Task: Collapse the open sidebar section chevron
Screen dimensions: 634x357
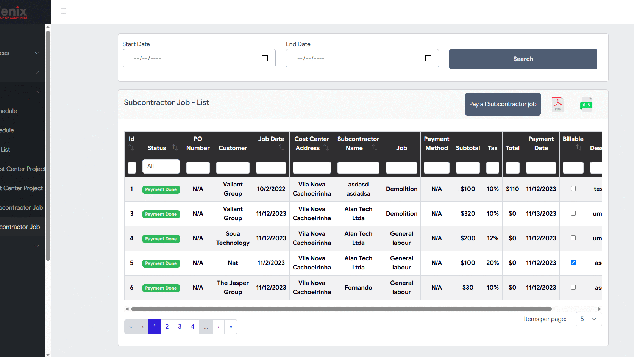Action: [x=37, y=92]
